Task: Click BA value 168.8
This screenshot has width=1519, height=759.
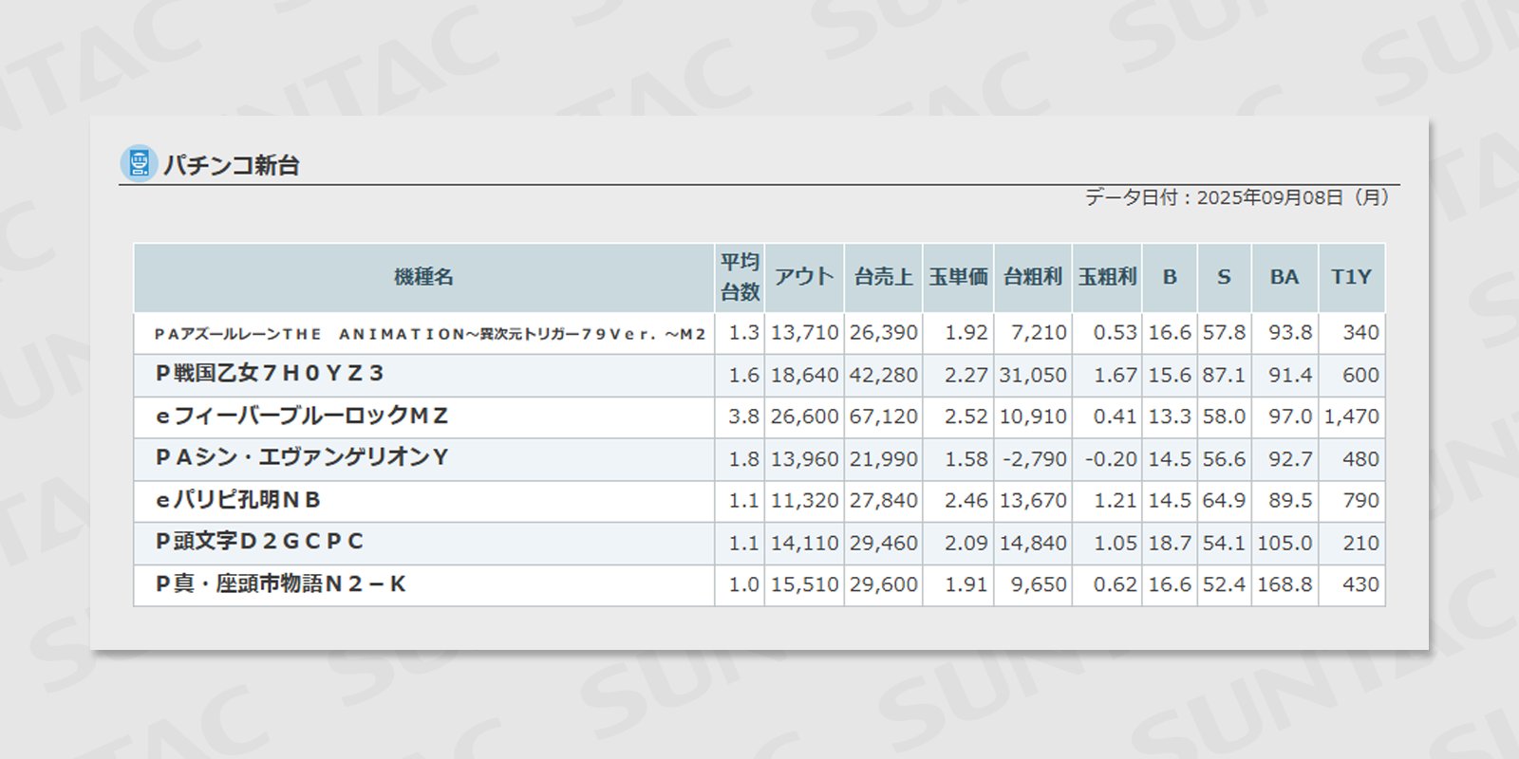Action: [x=1285, y=584]
